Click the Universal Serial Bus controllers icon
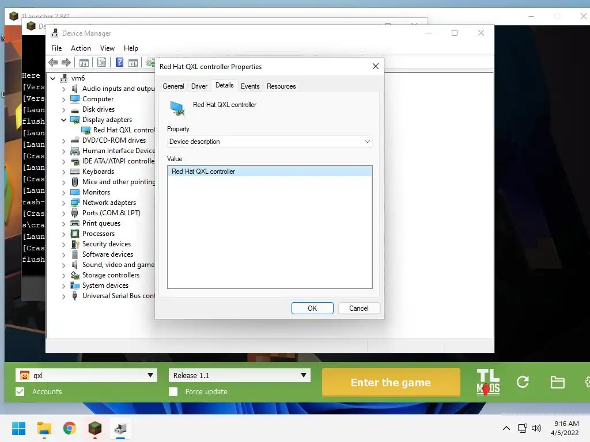Screen dimensions: 590x442 75,296
